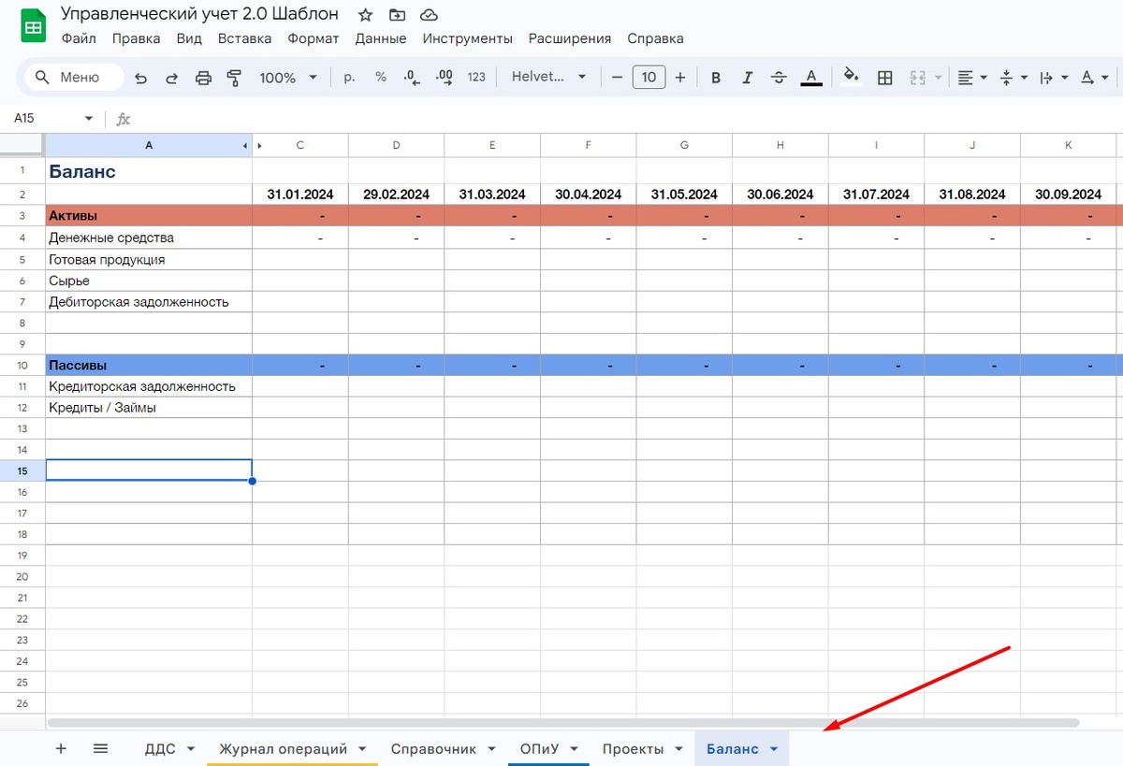1123x766 pixels.
Task: Click the Print icon
Action: pyautogui.click(x=203, y=78)
